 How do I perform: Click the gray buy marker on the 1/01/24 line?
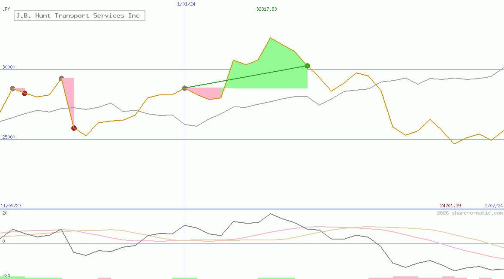185,88
